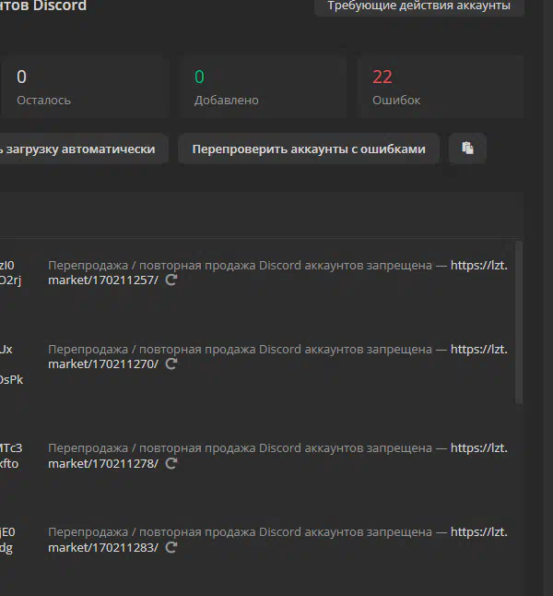Click retry icon beside market/170211278/
The height and width of the screenshot is (596, 553).
pyautogui.click(x=171, y=463)
